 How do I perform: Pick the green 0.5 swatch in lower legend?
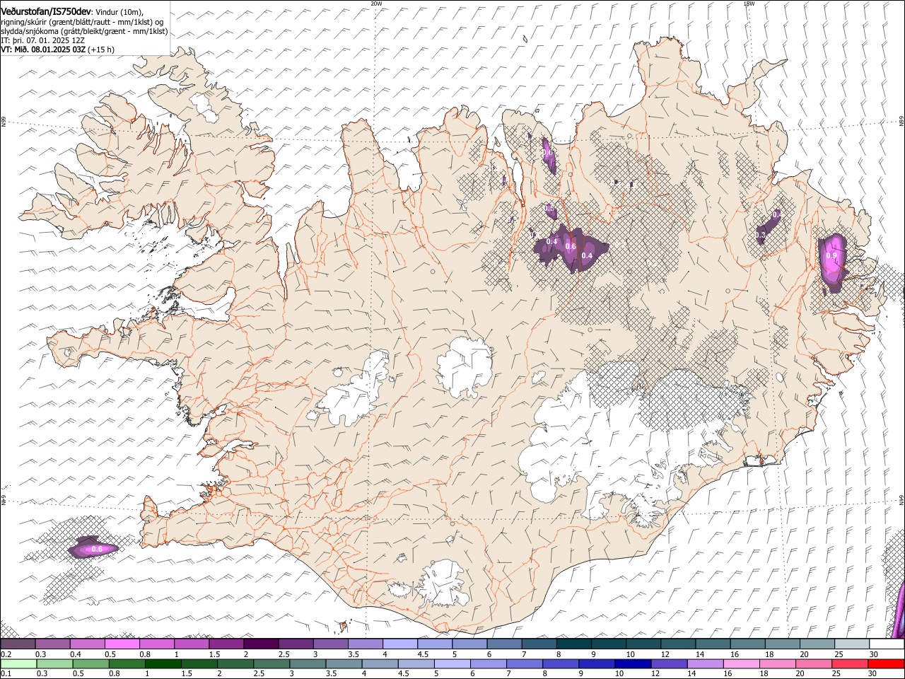(x=90, y=664)
